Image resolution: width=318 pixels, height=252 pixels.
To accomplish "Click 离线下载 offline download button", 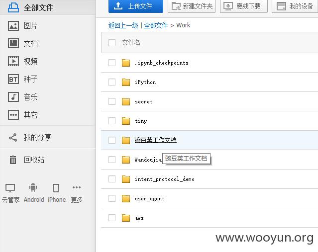I will (243, 6).
